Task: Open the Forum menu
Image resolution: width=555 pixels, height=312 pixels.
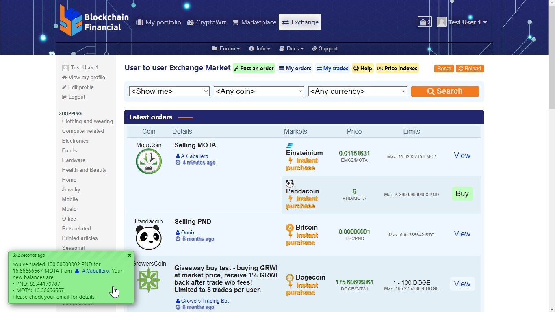Action: click(x=226, y=48)
